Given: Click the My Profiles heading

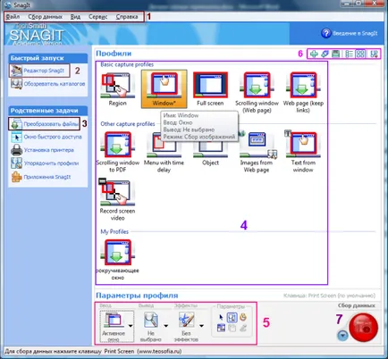Looking at the screenshot, I should click(114, 231).
